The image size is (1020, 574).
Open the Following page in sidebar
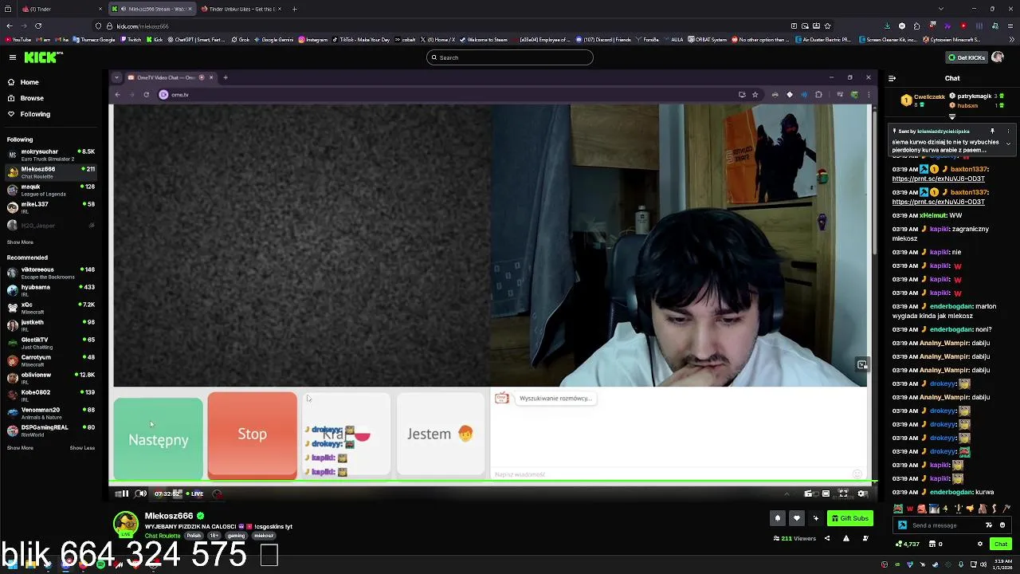pyautogui.click(x=35, y=114)
